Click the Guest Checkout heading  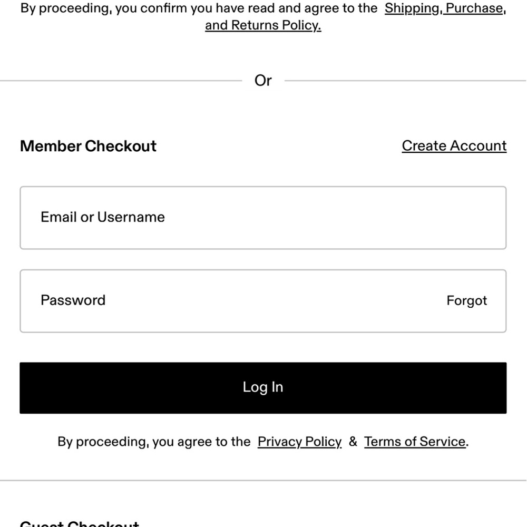pos(80,523)
